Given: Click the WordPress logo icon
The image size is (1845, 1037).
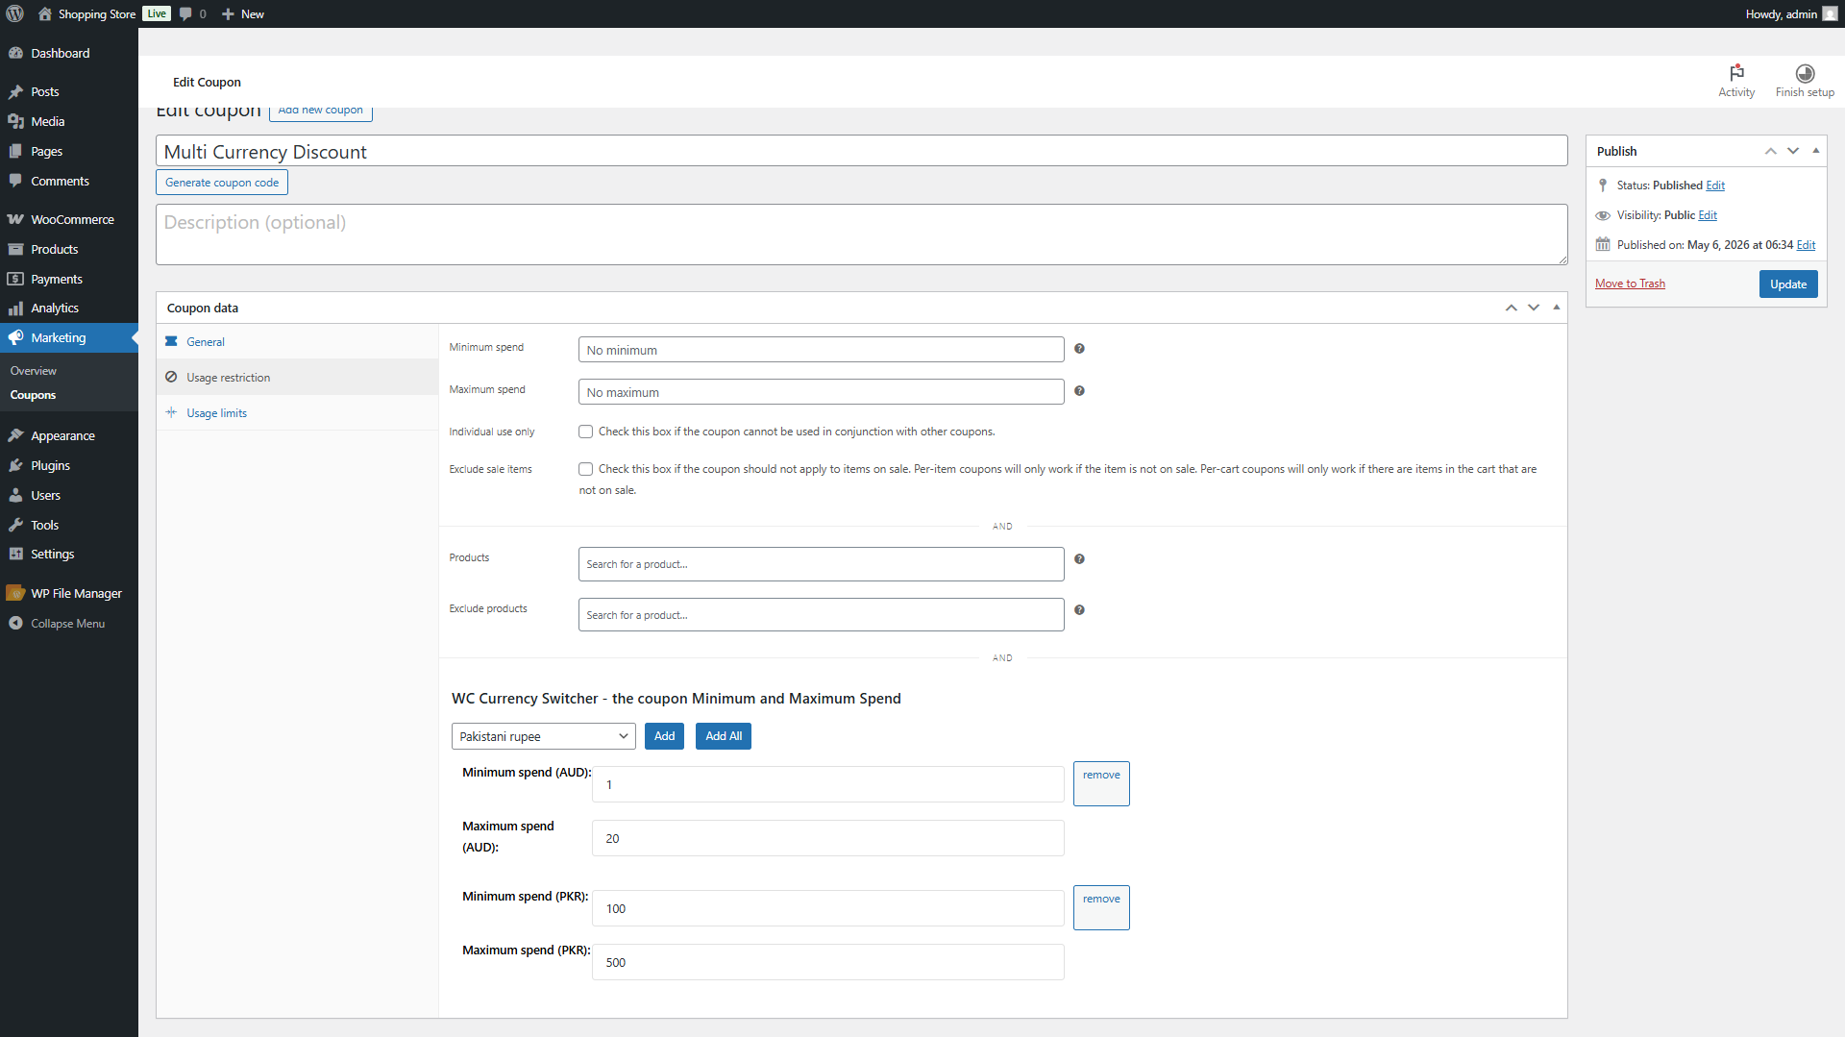Looking at the screenshot, I should point(14,13).
